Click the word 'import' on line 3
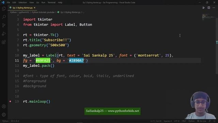The image size is (218, 123). point(29,19)
